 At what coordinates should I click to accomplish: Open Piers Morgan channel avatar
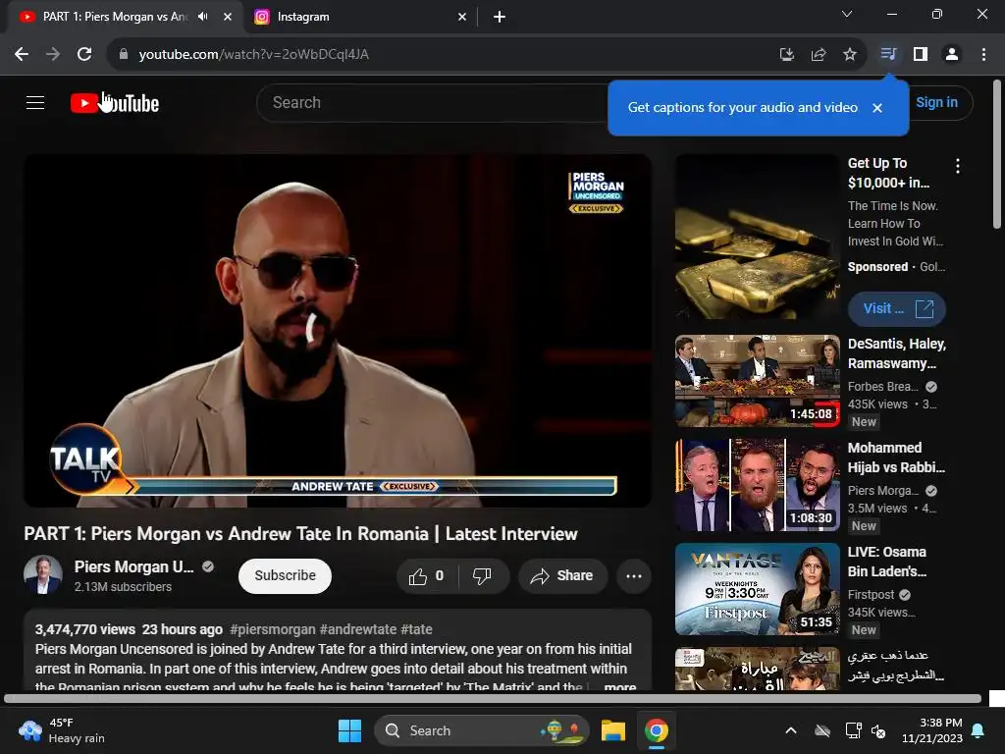click(x=43, y=574)
